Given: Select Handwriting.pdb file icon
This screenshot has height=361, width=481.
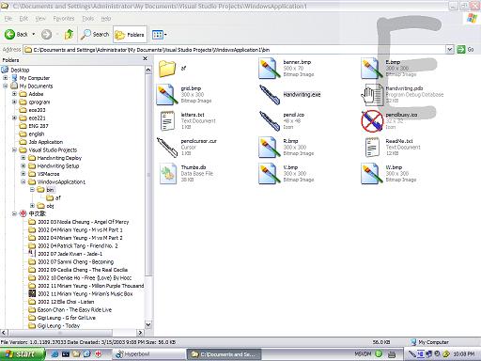Looking at the screenshot, I should 372,94.
